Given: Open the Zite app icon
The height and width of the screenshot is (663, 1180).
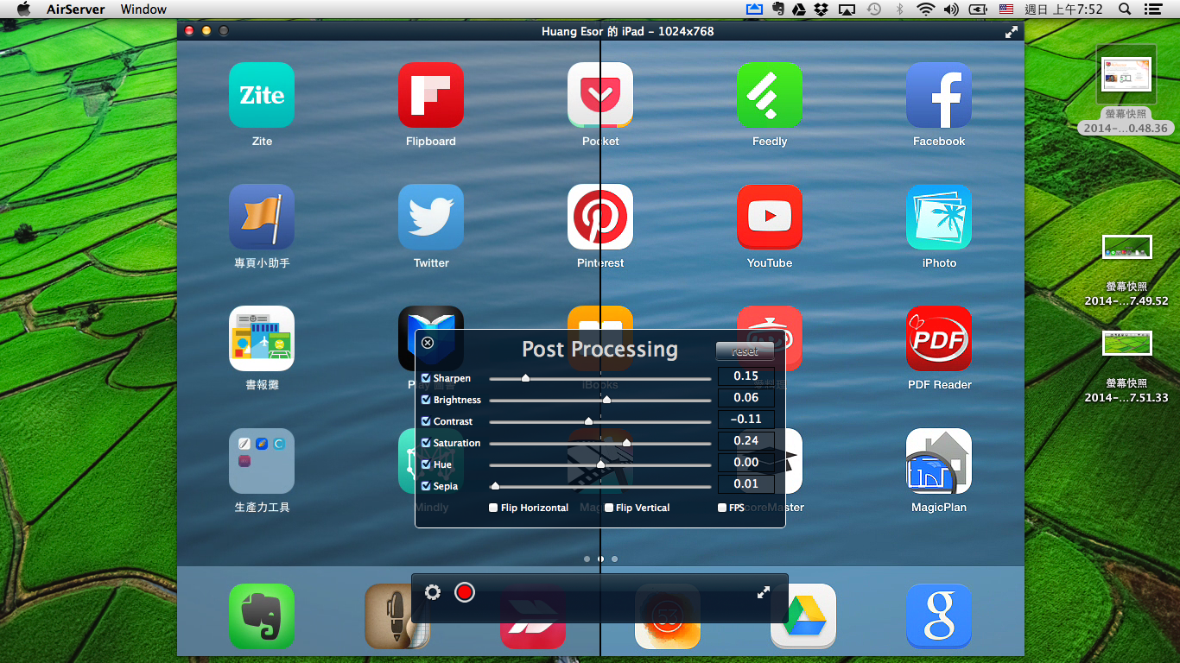Looking at the screenshot, I should pos(262,95).
